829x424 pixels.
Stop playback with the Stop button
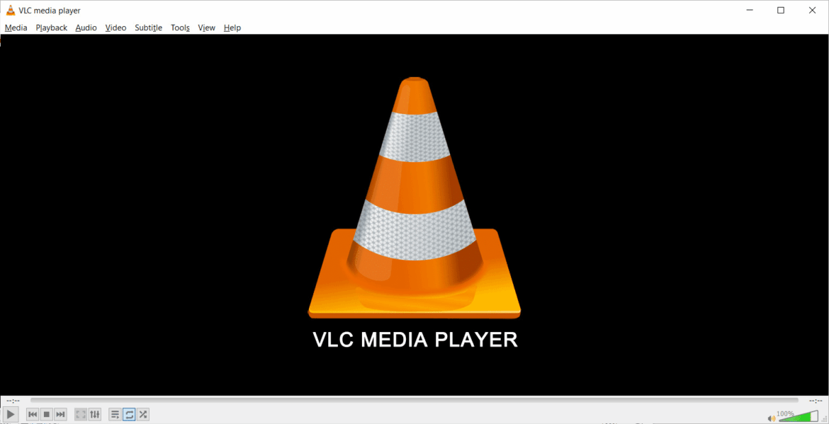[x=47, y=415]
